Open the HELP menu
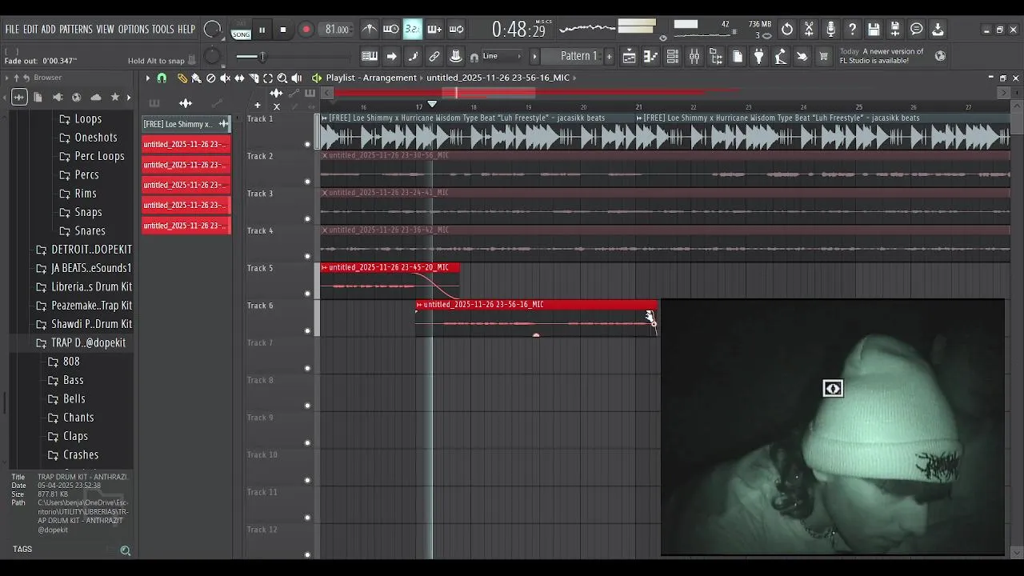 coord(186,29)
